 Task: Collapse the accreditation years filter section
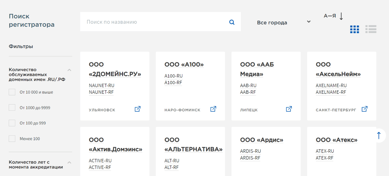69,163
